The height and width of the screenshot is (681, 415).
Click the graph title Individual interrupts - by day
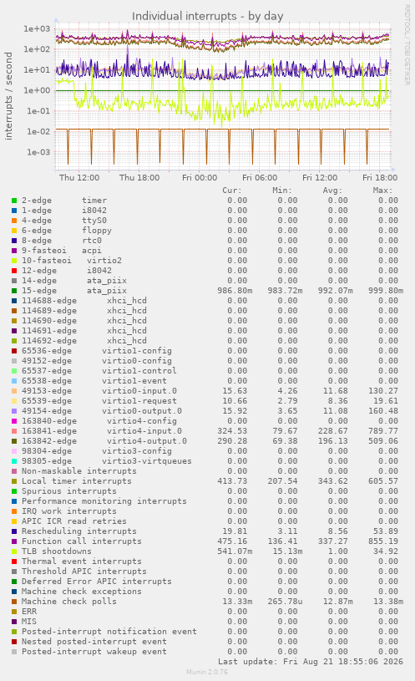point(207,17)
